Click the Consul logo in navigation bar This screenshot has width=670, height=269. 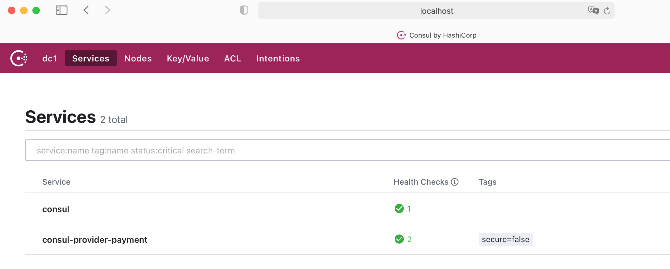[19, 58]
